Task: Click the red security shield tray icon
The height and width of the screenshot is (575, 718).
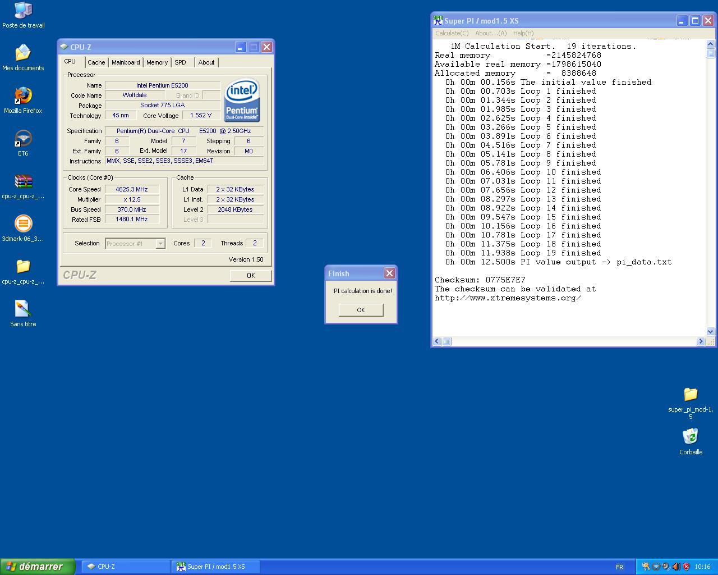Action: 686,567
